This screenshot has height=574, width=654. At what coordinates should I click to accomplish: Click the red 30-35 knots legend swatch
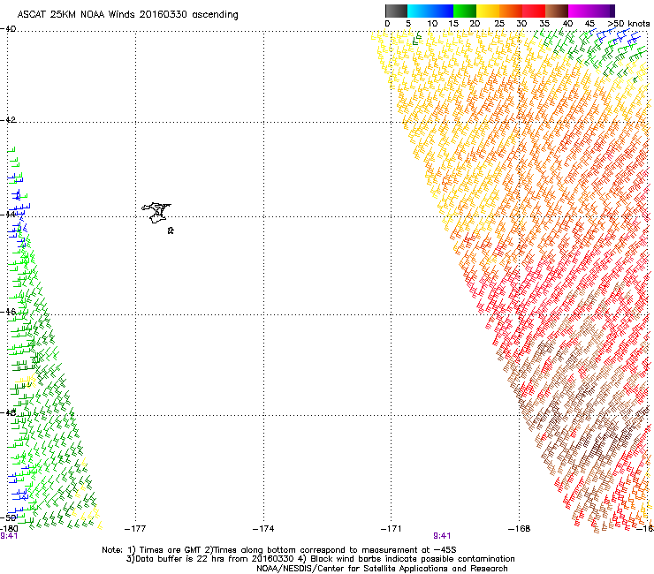[534, 11]
